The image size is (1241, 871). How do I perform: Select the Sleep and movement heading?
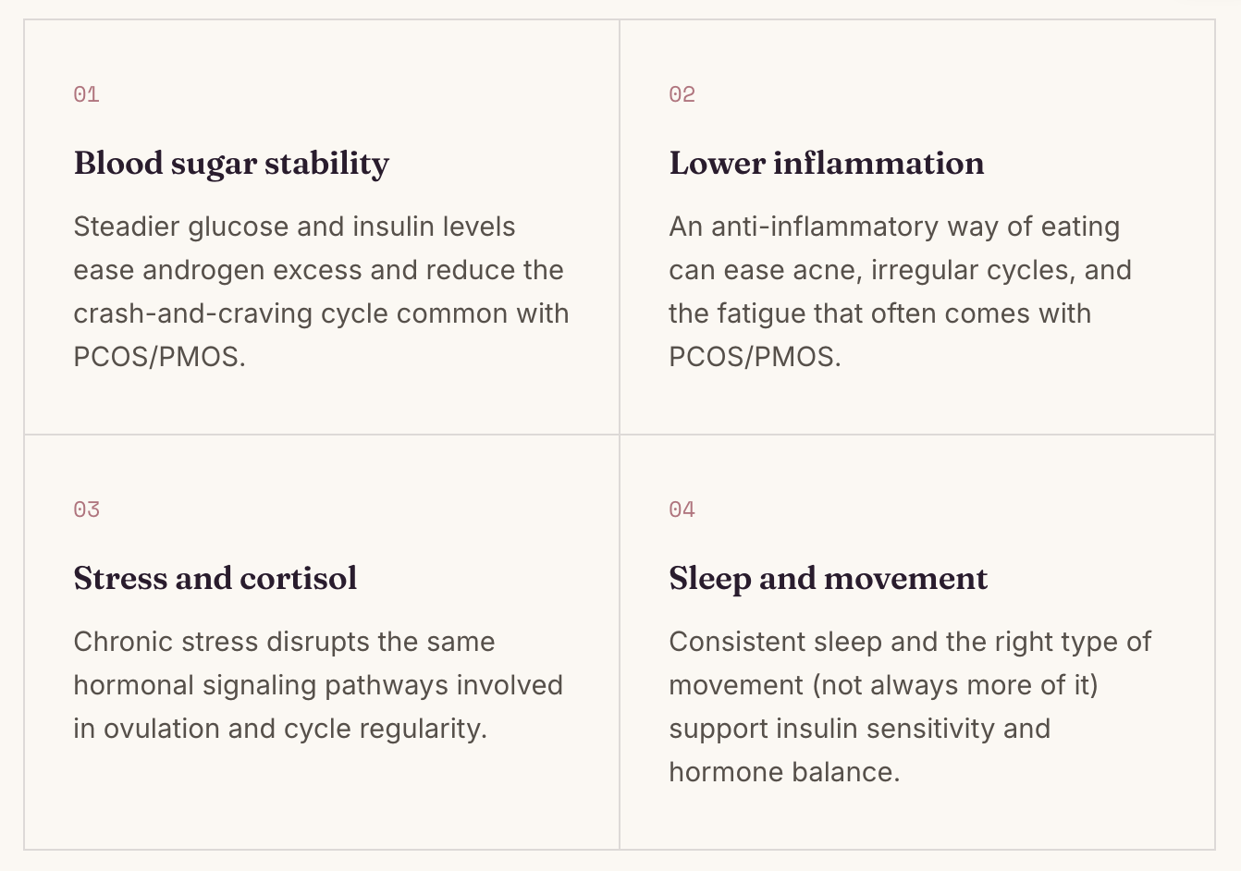click(829, 579)
